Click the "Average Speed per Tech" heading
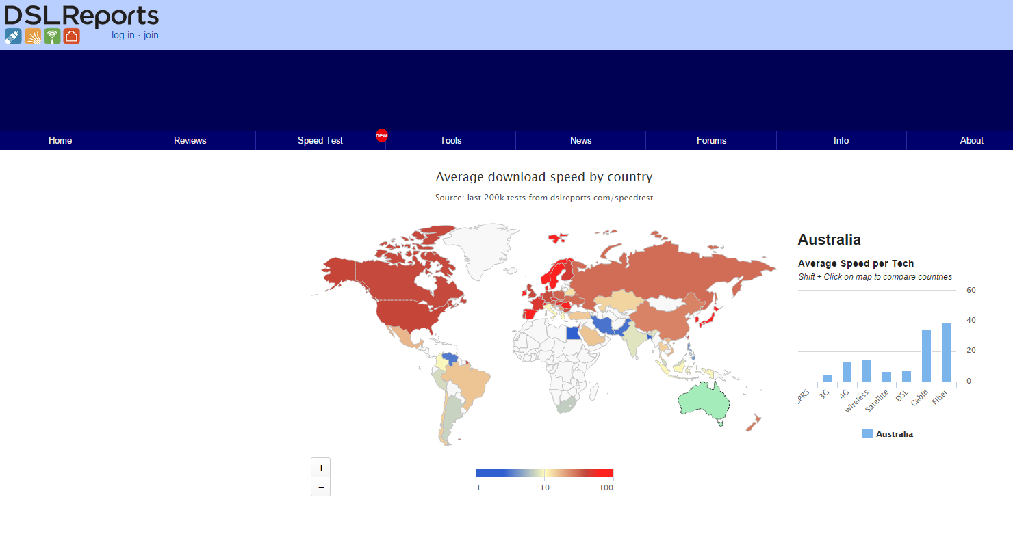Viewport: 1013px width, 534px height. pos(856,263)
